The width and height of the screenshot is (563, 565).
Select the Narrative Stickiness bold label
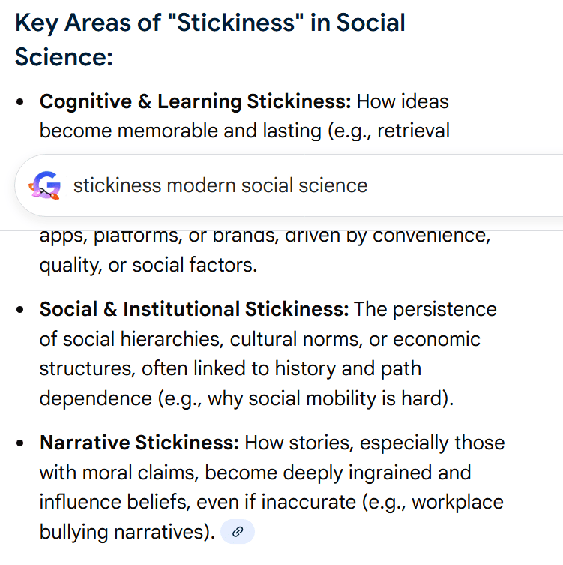click(x=139, y=443)
